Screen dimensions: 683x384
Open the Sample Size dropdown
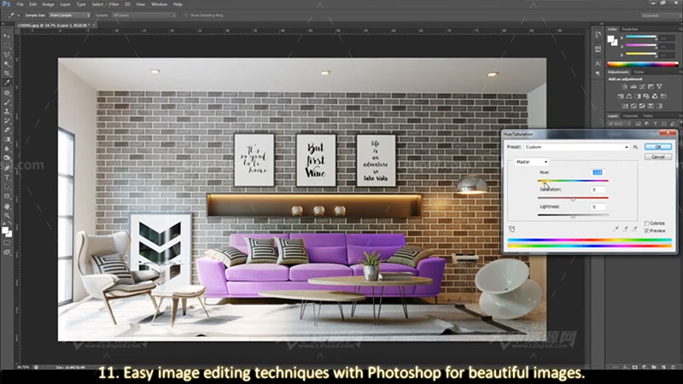70,15
